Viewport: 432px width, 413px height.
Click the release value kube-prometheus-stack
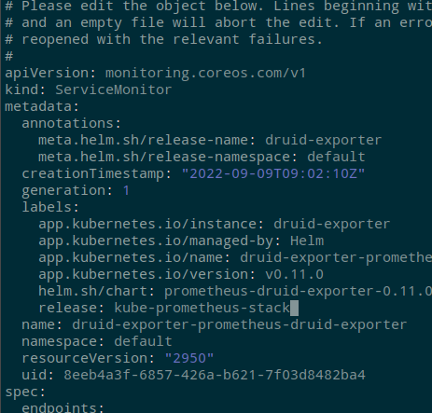pyautogui.click(x=202, y=308)
